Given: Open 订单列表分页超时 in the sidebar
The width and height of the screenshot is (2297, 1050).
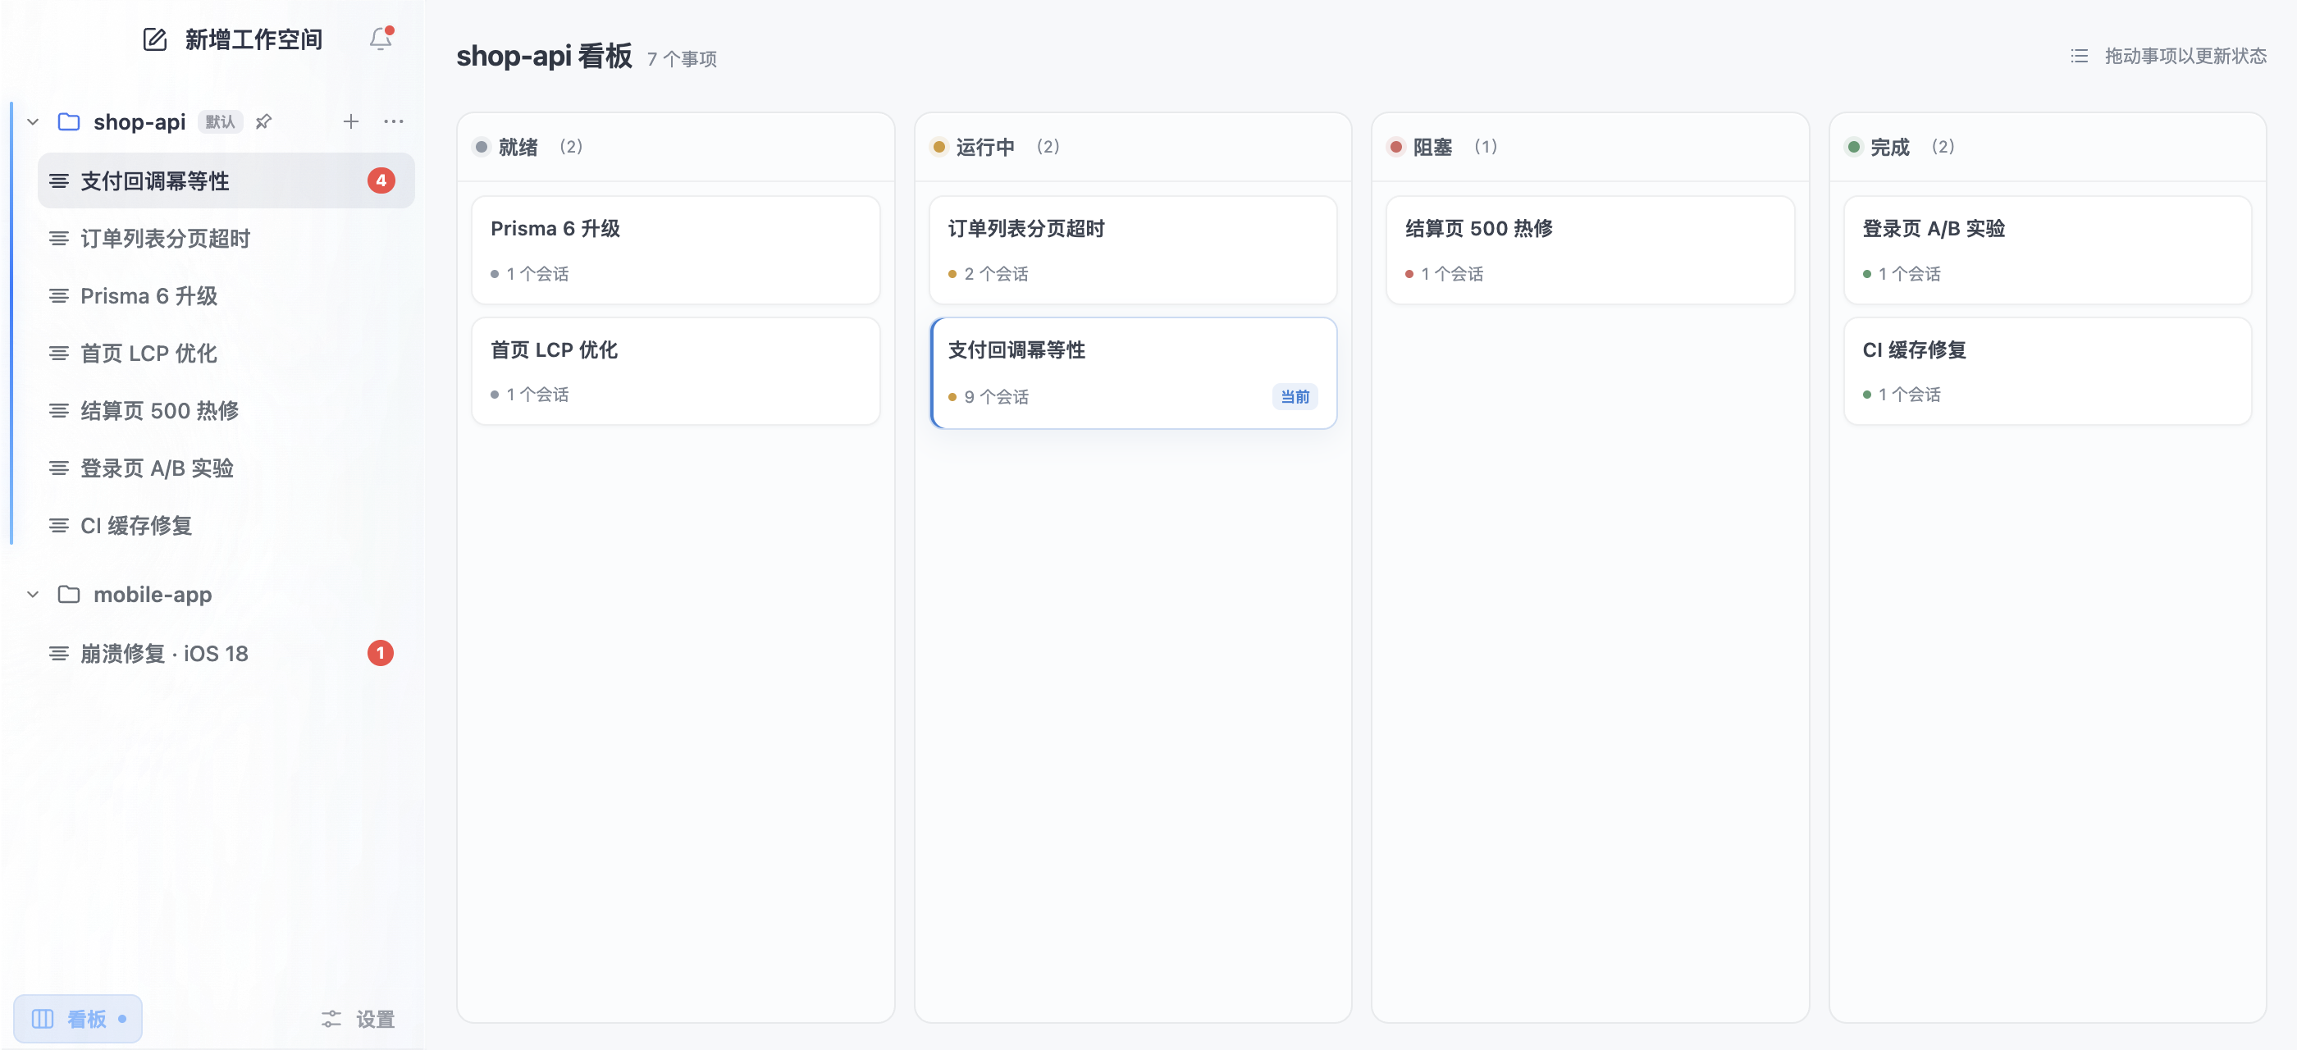Looking at the screenshot, I should coord(226,239).
